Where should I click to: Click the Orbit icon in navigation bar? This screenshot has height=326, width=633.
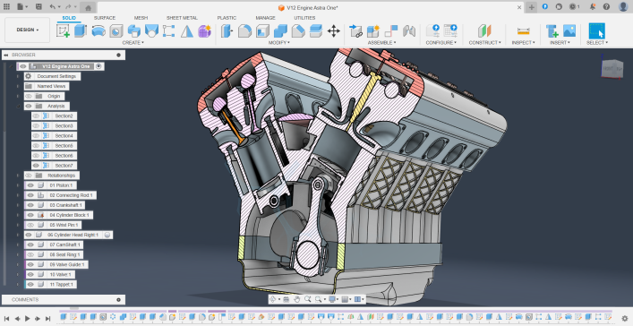pos(273,299)
